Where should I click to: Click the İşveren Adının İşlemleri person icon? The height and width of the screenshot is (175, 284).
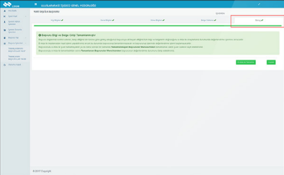[4, 22]
